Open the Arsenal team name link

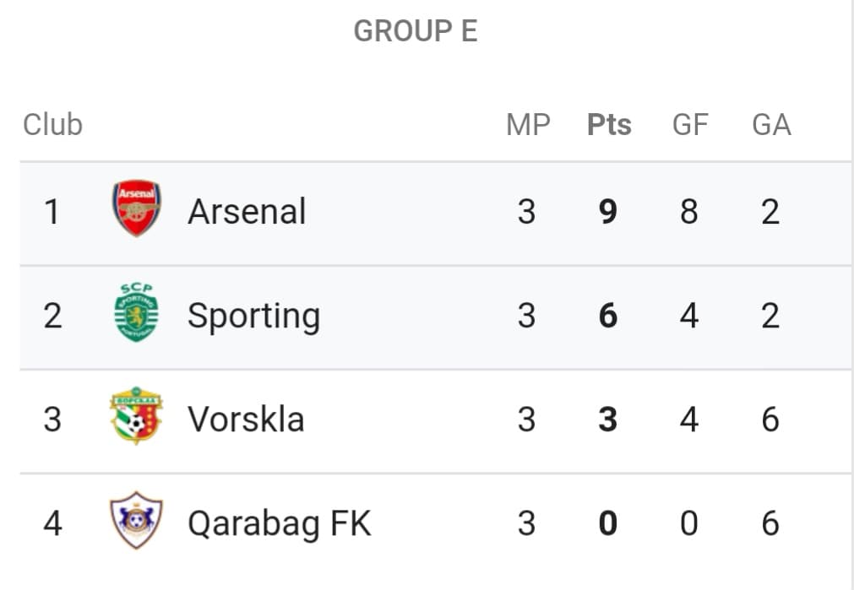[x=247, y=211]
